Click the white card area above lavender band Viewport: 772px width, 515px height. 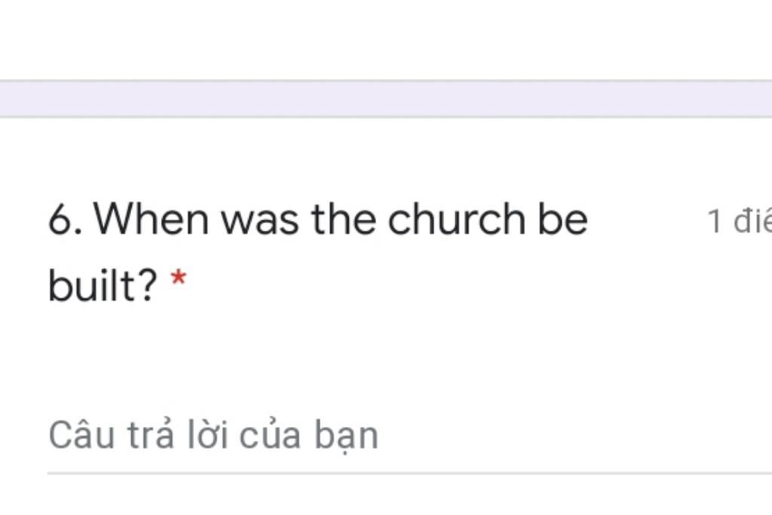pos(386,39)
